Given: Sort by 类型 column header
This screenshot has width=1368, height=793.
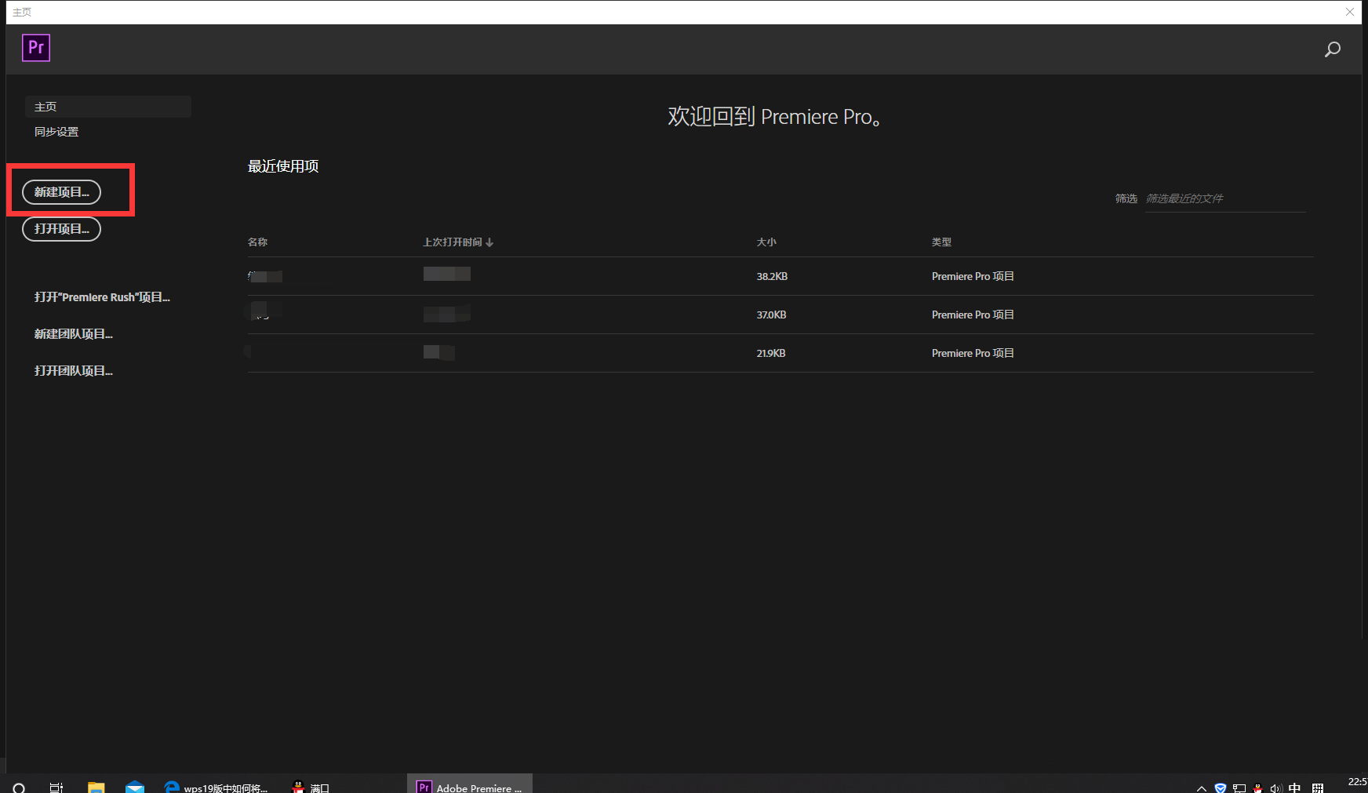Looking at the screenshot, I should point(941,242).
